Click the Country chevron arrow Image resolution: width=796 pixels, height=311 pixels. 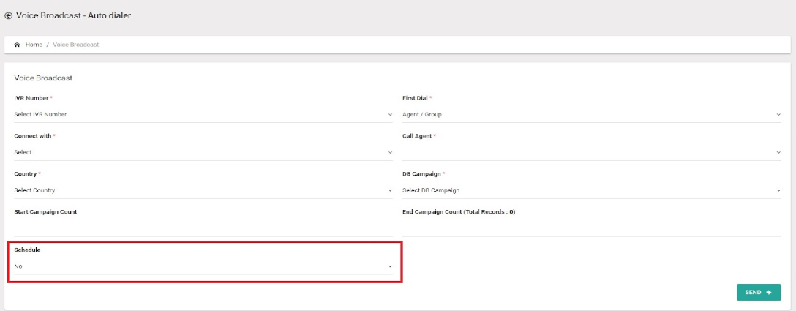[x=390, y=191]
